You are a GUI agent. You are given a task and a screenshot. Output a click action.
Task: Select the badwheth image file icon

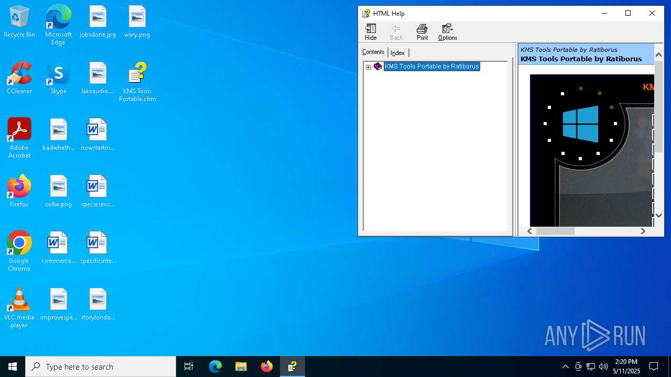58,135
